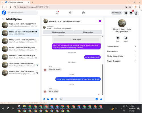Open the Groups icon in top navigation
The image size is (142, 113).
click(83, 13)
